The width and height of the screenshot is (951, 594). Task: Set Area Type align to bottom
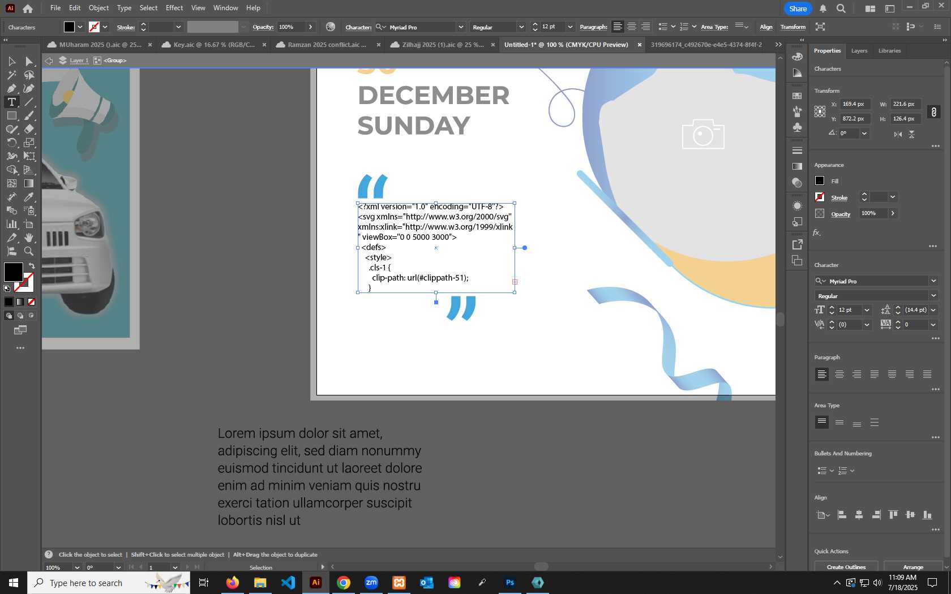point(857,422)
